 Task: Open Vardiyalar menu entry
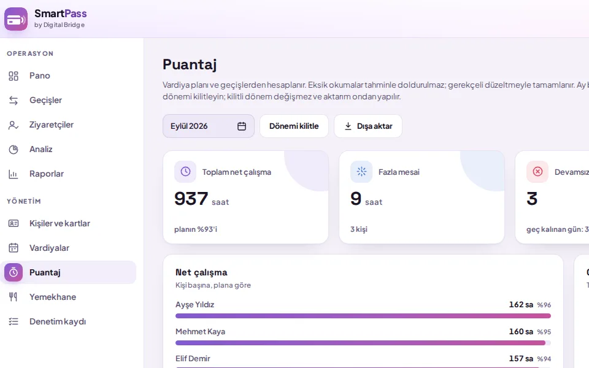68,248
